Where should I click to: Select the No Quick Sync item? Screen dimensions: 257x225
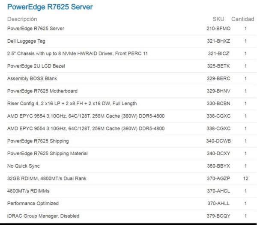[23, 166]
